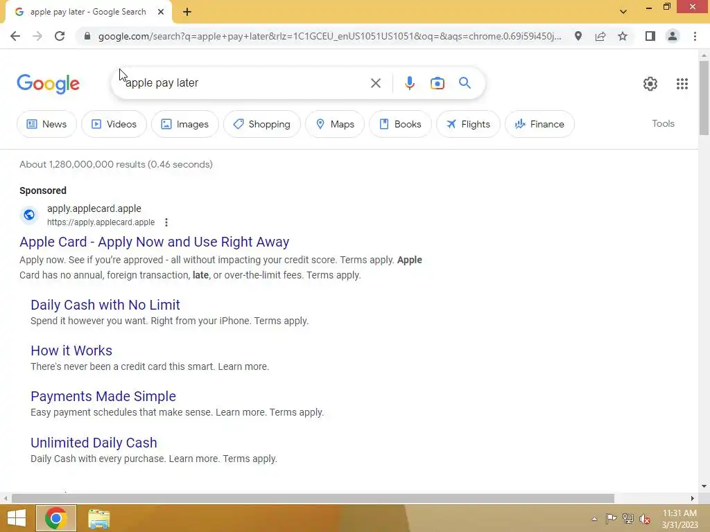Click Chrome icon in the taskbar

coord(56,518)
